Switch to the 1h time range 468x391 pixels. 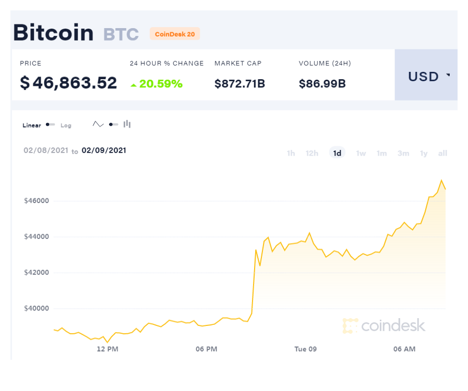click(x=291, y=153)
